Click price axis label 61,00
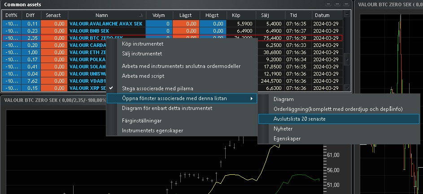423x194 pixels. click(x=334, y=155)
